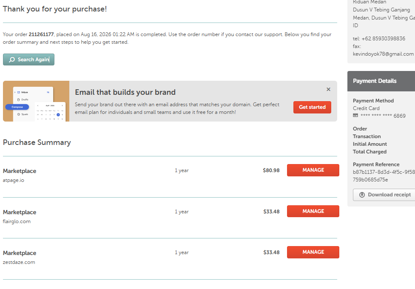Click the credit card icon
Image resolution: width=415 pixels, height=289 pixels.
tap(355, 116)
